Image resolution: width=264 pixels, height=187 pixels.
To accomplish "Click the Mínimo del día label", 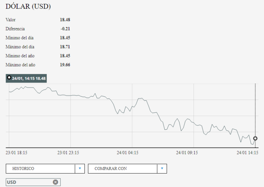I will 19,38.
